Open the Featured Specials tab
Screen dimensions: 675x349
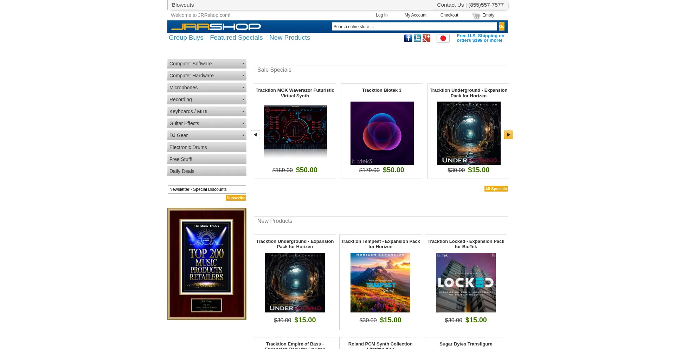click(x=236, y=38)
